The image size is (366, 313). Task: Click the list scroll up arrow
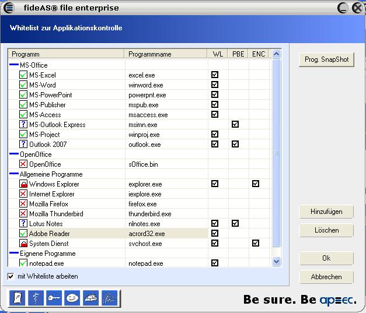276,54
